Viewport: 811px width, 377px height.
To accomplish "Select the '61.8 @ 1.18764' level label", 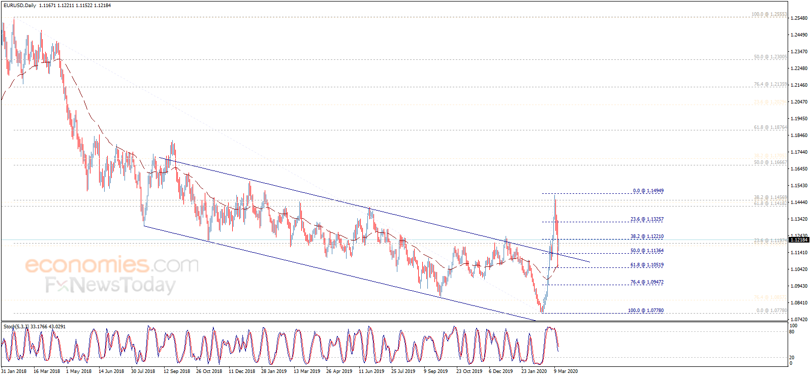I will pos(770,127).
